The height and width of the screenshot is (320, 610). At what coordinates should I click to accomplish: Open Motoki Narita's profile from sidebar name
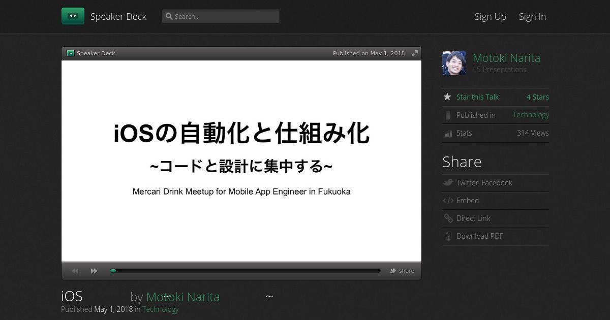tap(506, 58)
